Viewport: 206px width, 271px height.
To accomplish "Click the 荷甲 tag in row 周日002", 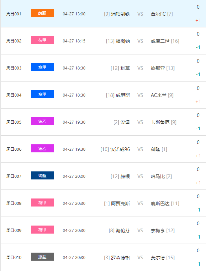I will pyautogui.click(x=42, y=40).
